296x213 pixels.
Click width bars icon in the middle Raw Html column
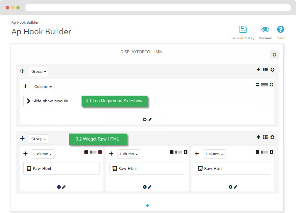(178, 152)
